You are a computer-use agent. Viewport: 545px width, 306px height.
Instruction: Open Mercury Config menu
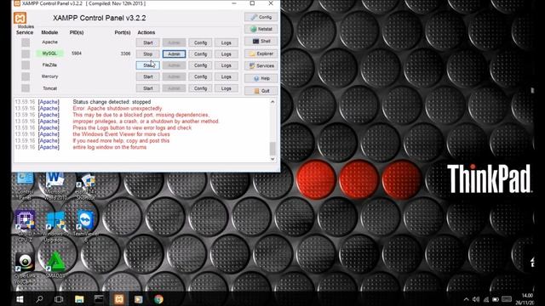200,76
